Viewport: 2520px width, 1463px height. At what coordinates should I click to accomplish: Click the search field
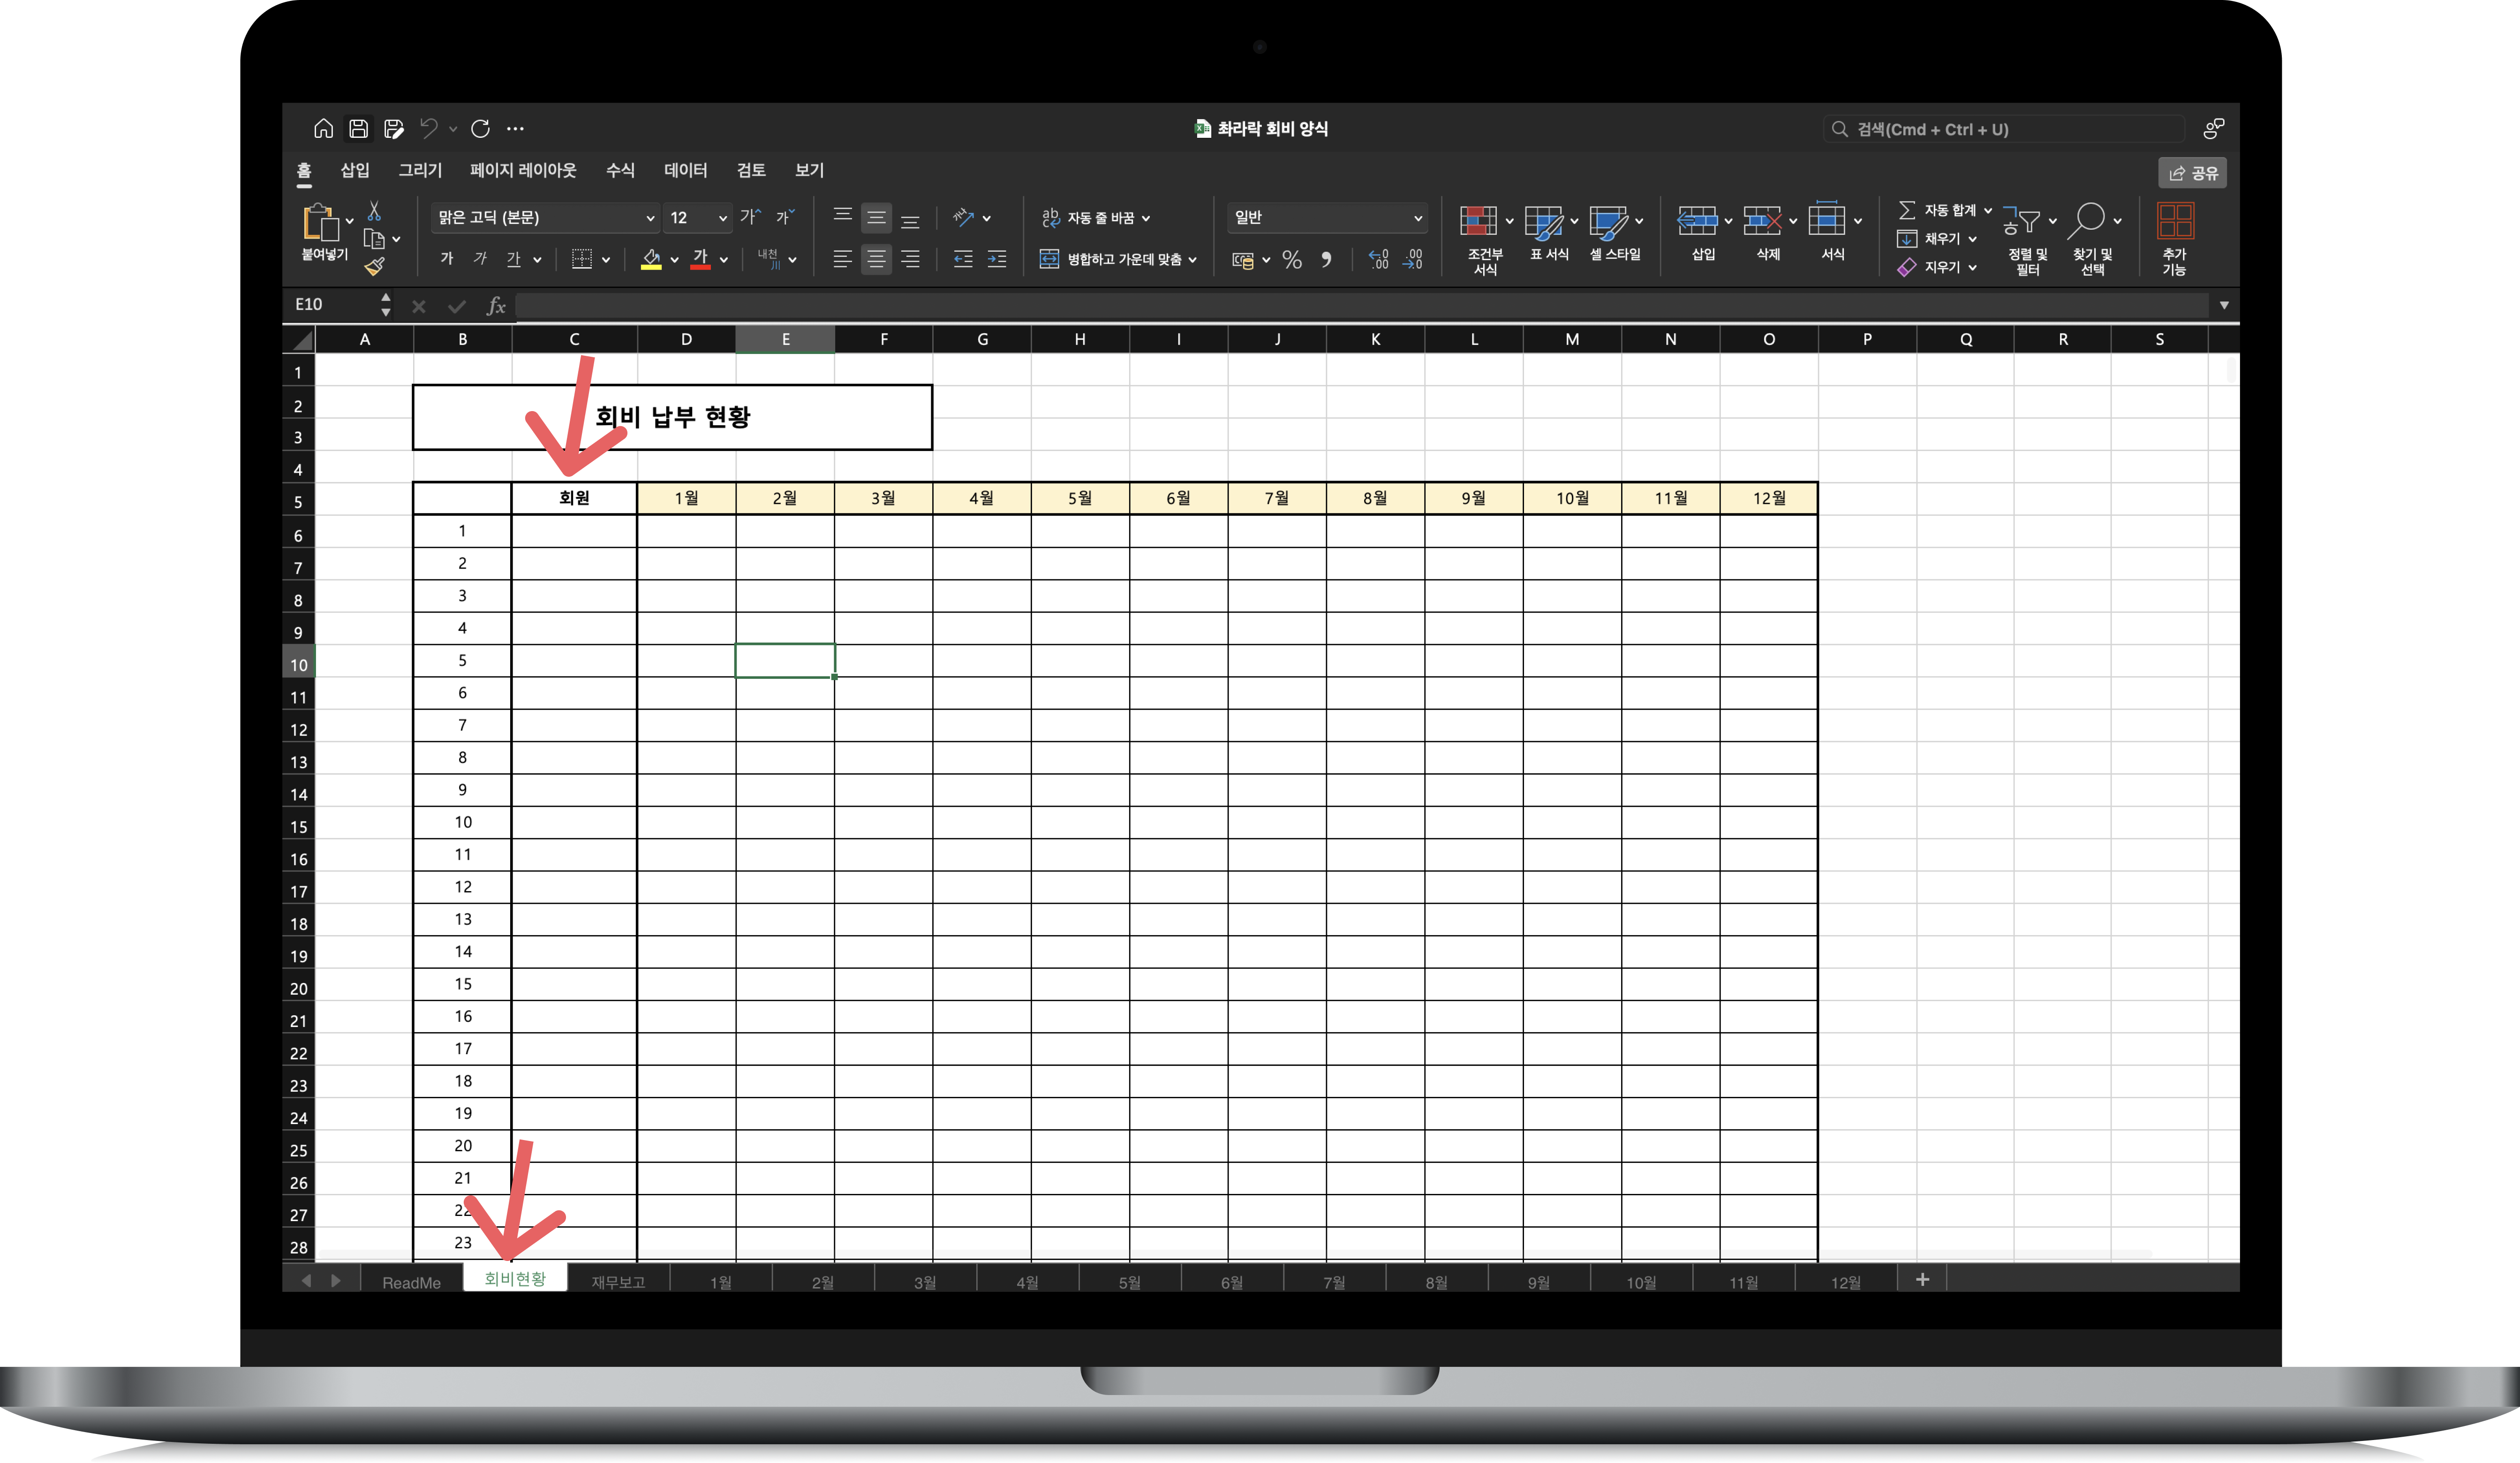coord(2004,129)
